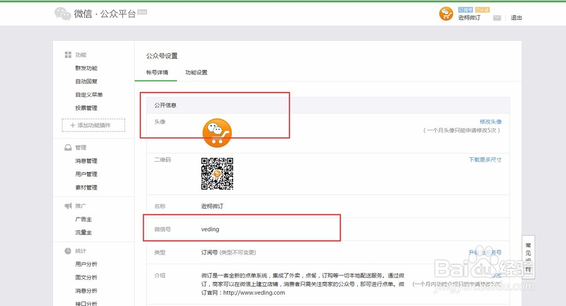This screenshot has height=306, width=566.
Task: Open 消息分析 in the sidebar
Action: (x=86, y=291)
